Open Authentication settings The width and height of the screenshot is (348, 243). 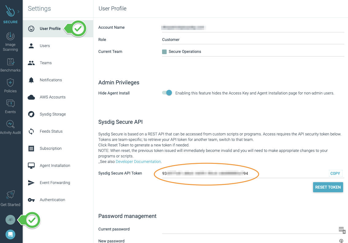pos(58,200)
